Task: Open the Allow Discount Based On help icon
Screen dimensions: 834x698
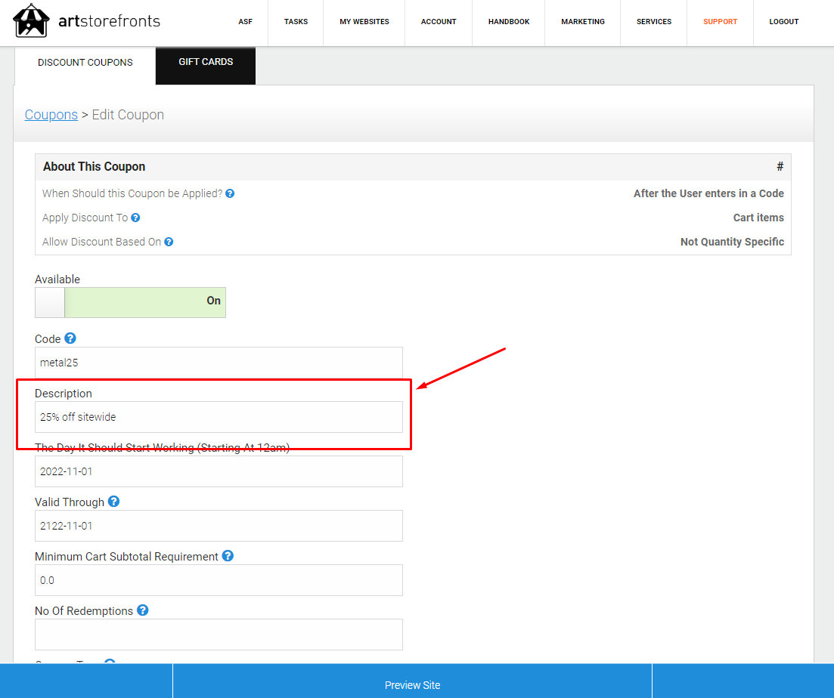Action: 168,242
